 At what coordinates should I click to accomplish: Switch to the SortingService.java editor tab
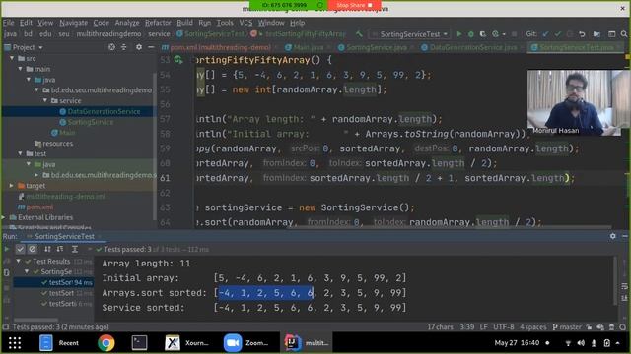(x=377, y=47)
